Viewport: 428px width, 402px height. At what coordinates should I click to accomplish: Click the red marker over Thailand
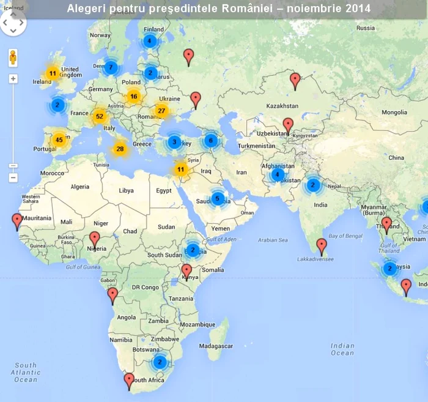pyautogui.click(x=386, y=225)
